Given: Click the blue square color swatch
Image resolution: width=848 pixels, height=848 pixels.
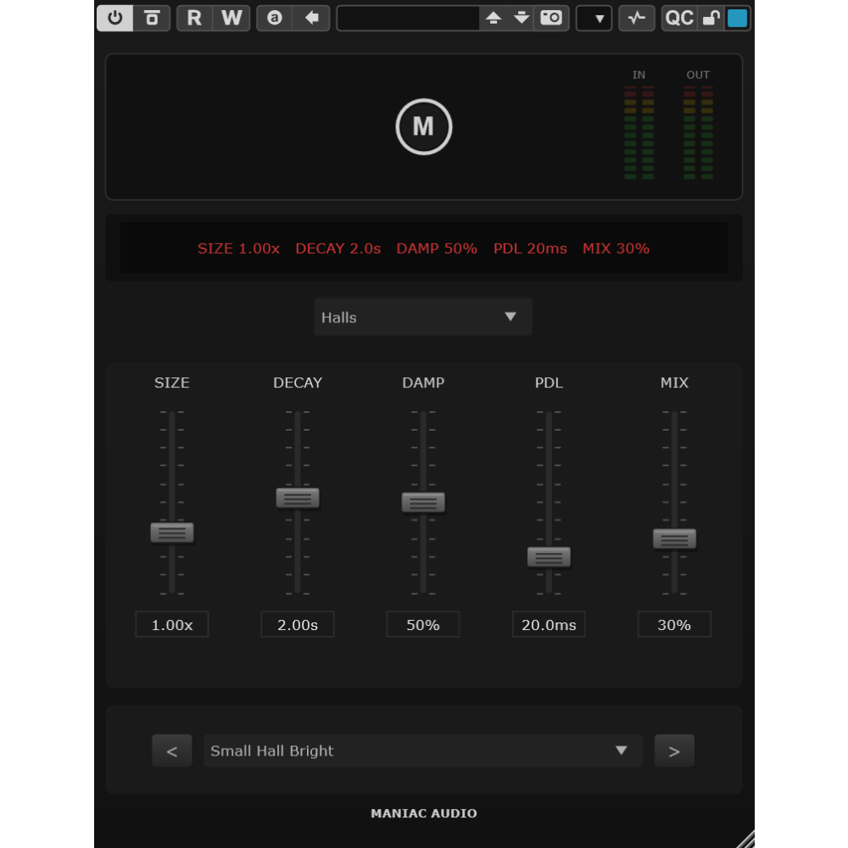Looking at the screenshot, I should [738, 18].
